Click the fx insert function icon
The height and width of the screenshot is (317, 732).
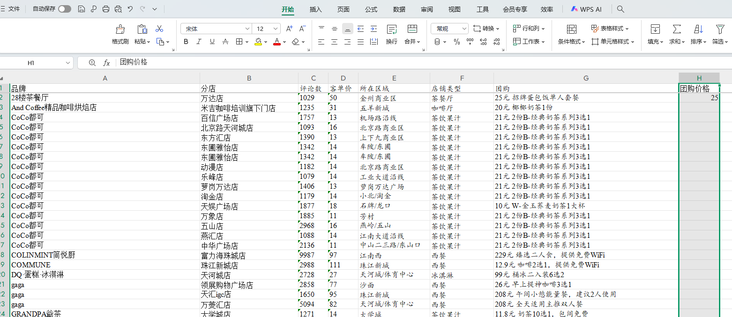tap(106, 63)
